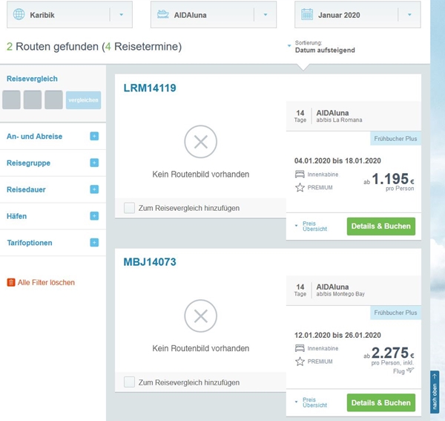The image size is (445, 421).
Task: Open Sortierung Datum aufsteigend dropdown
Action: (x=320, y=47)
